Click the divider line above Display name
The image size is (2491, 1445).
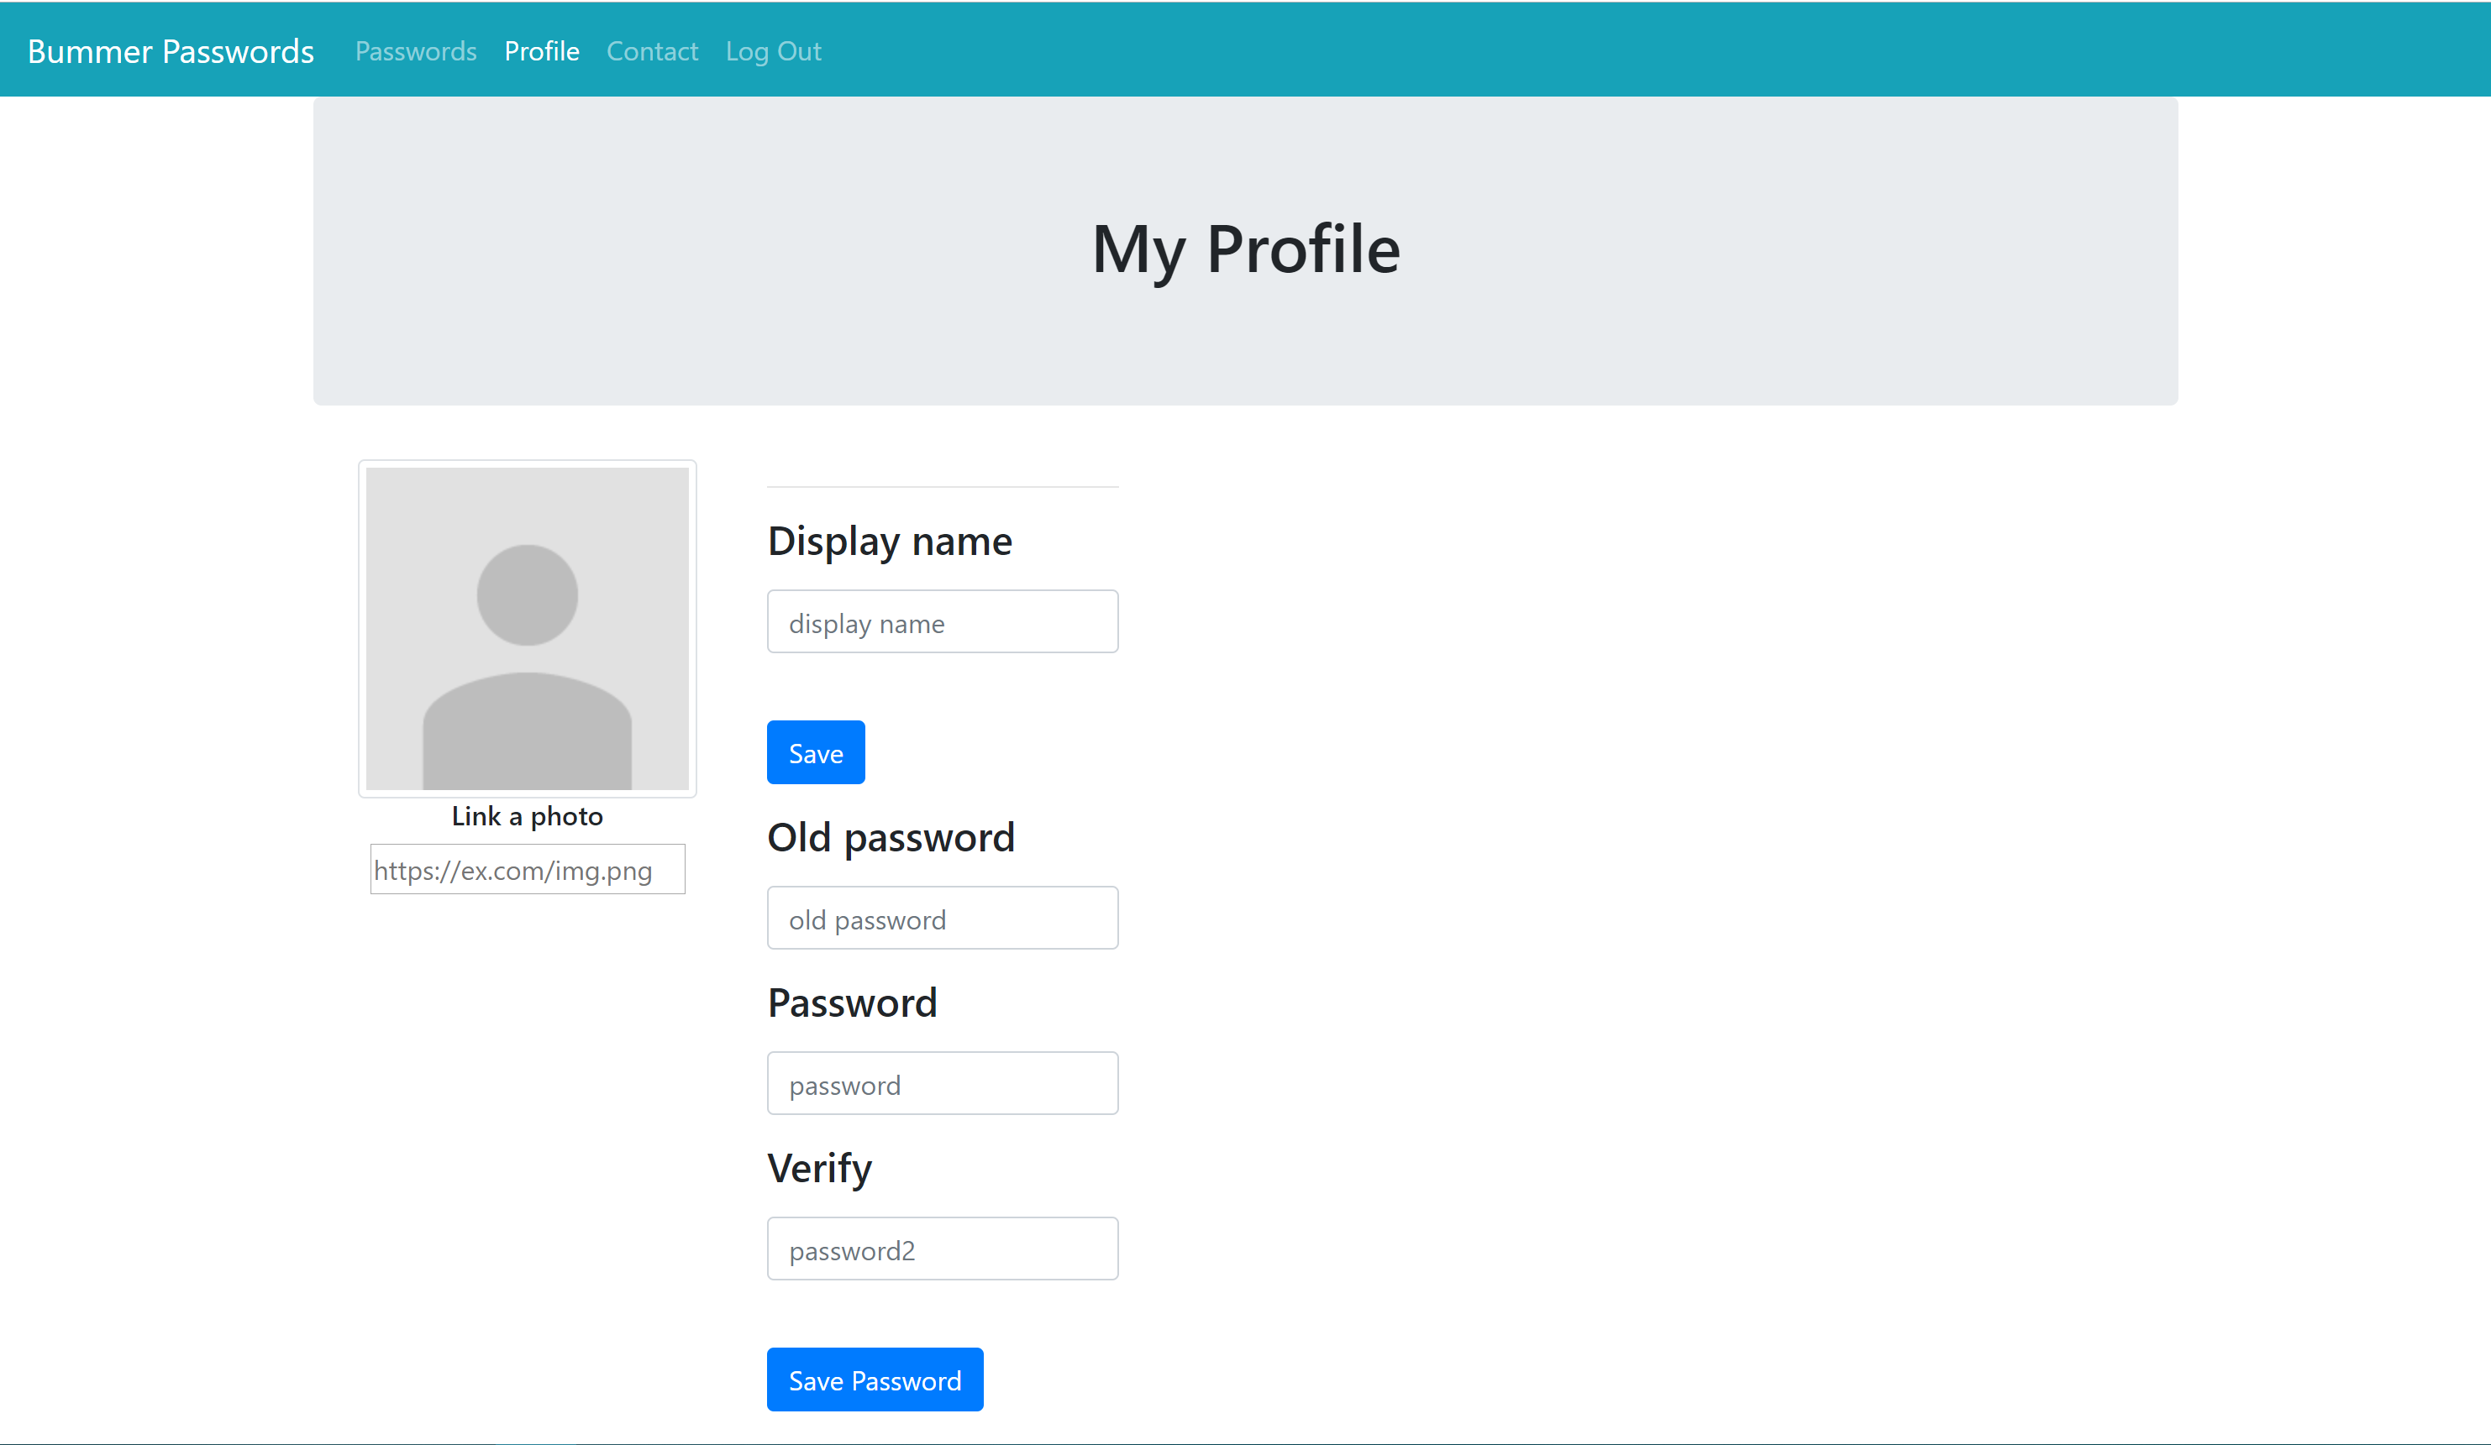pos(943,487)
